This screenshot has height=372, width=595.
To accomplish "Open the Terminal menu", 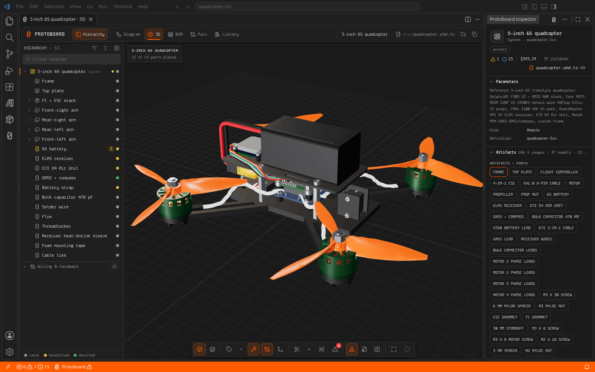I will point(123,7).
